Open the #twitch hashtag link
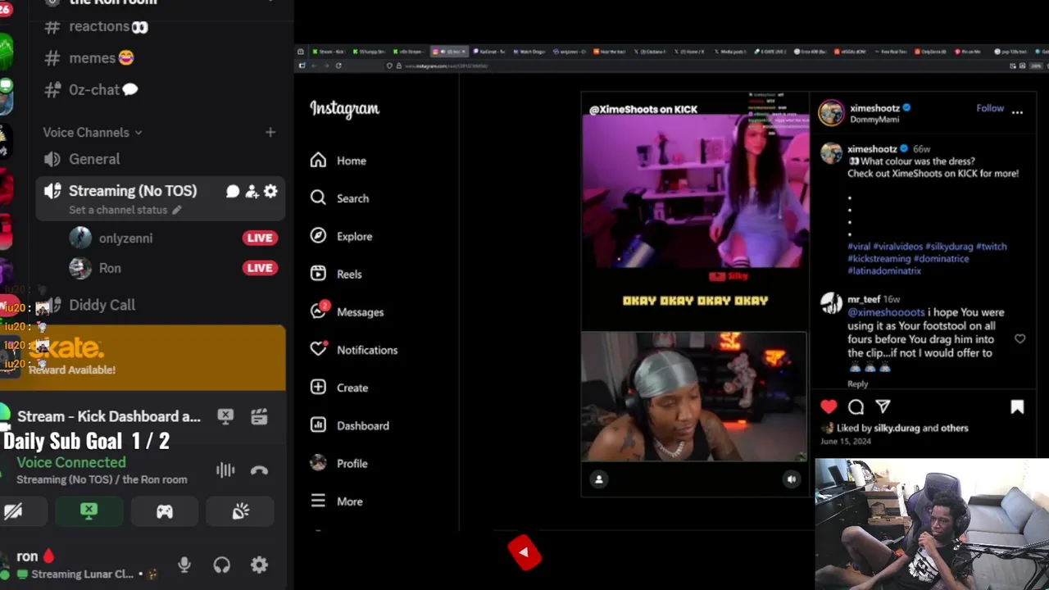 [992, 246]
